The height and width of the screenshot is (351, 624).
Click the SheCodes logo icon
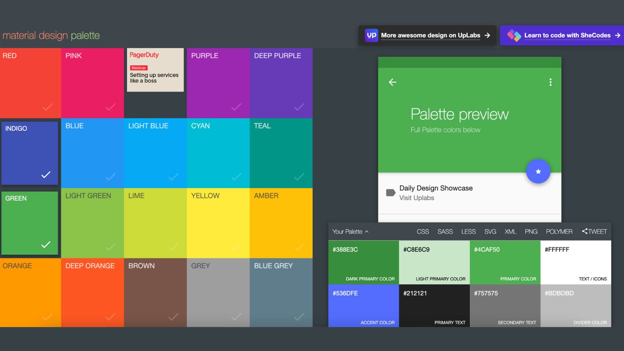(x=514, y=35)
